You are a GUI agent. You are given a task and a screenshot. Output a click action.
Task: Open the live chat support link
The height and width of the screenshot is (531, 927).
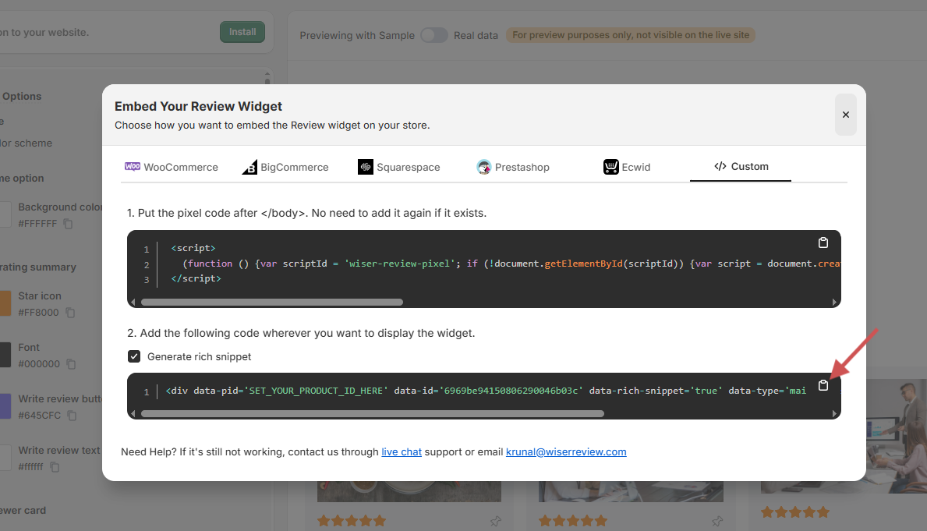point(402,451)
